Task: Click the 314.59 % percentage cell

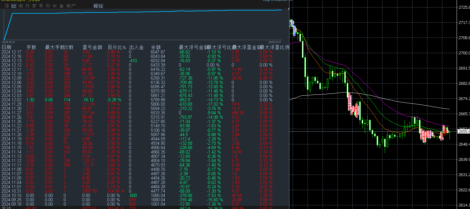Action: tap(116, 191)
